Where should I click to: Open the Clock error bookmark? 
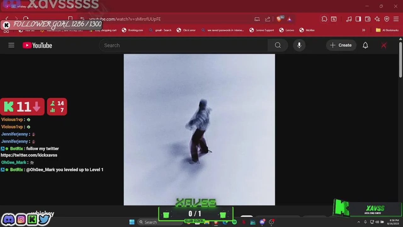tap(186, 30)
